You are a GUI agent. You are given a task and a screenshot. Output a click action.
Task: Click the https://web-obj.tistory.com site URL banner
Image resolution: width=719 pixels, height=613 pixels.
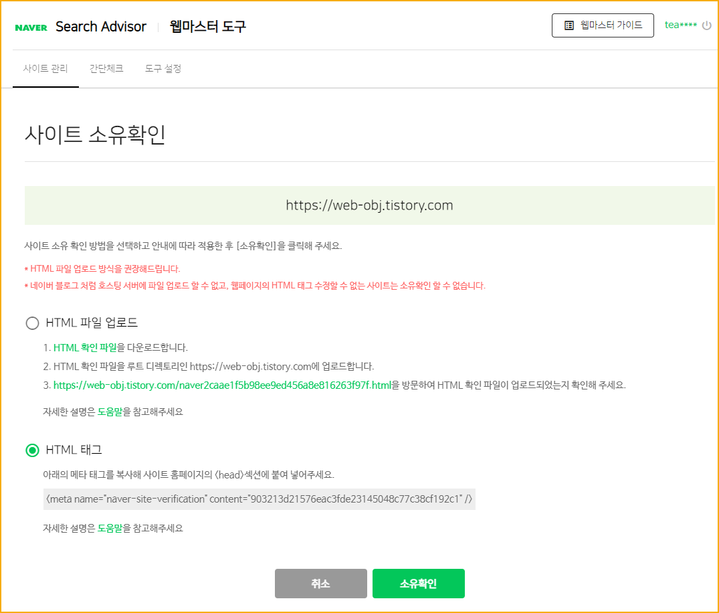click(x=370, y=205)
